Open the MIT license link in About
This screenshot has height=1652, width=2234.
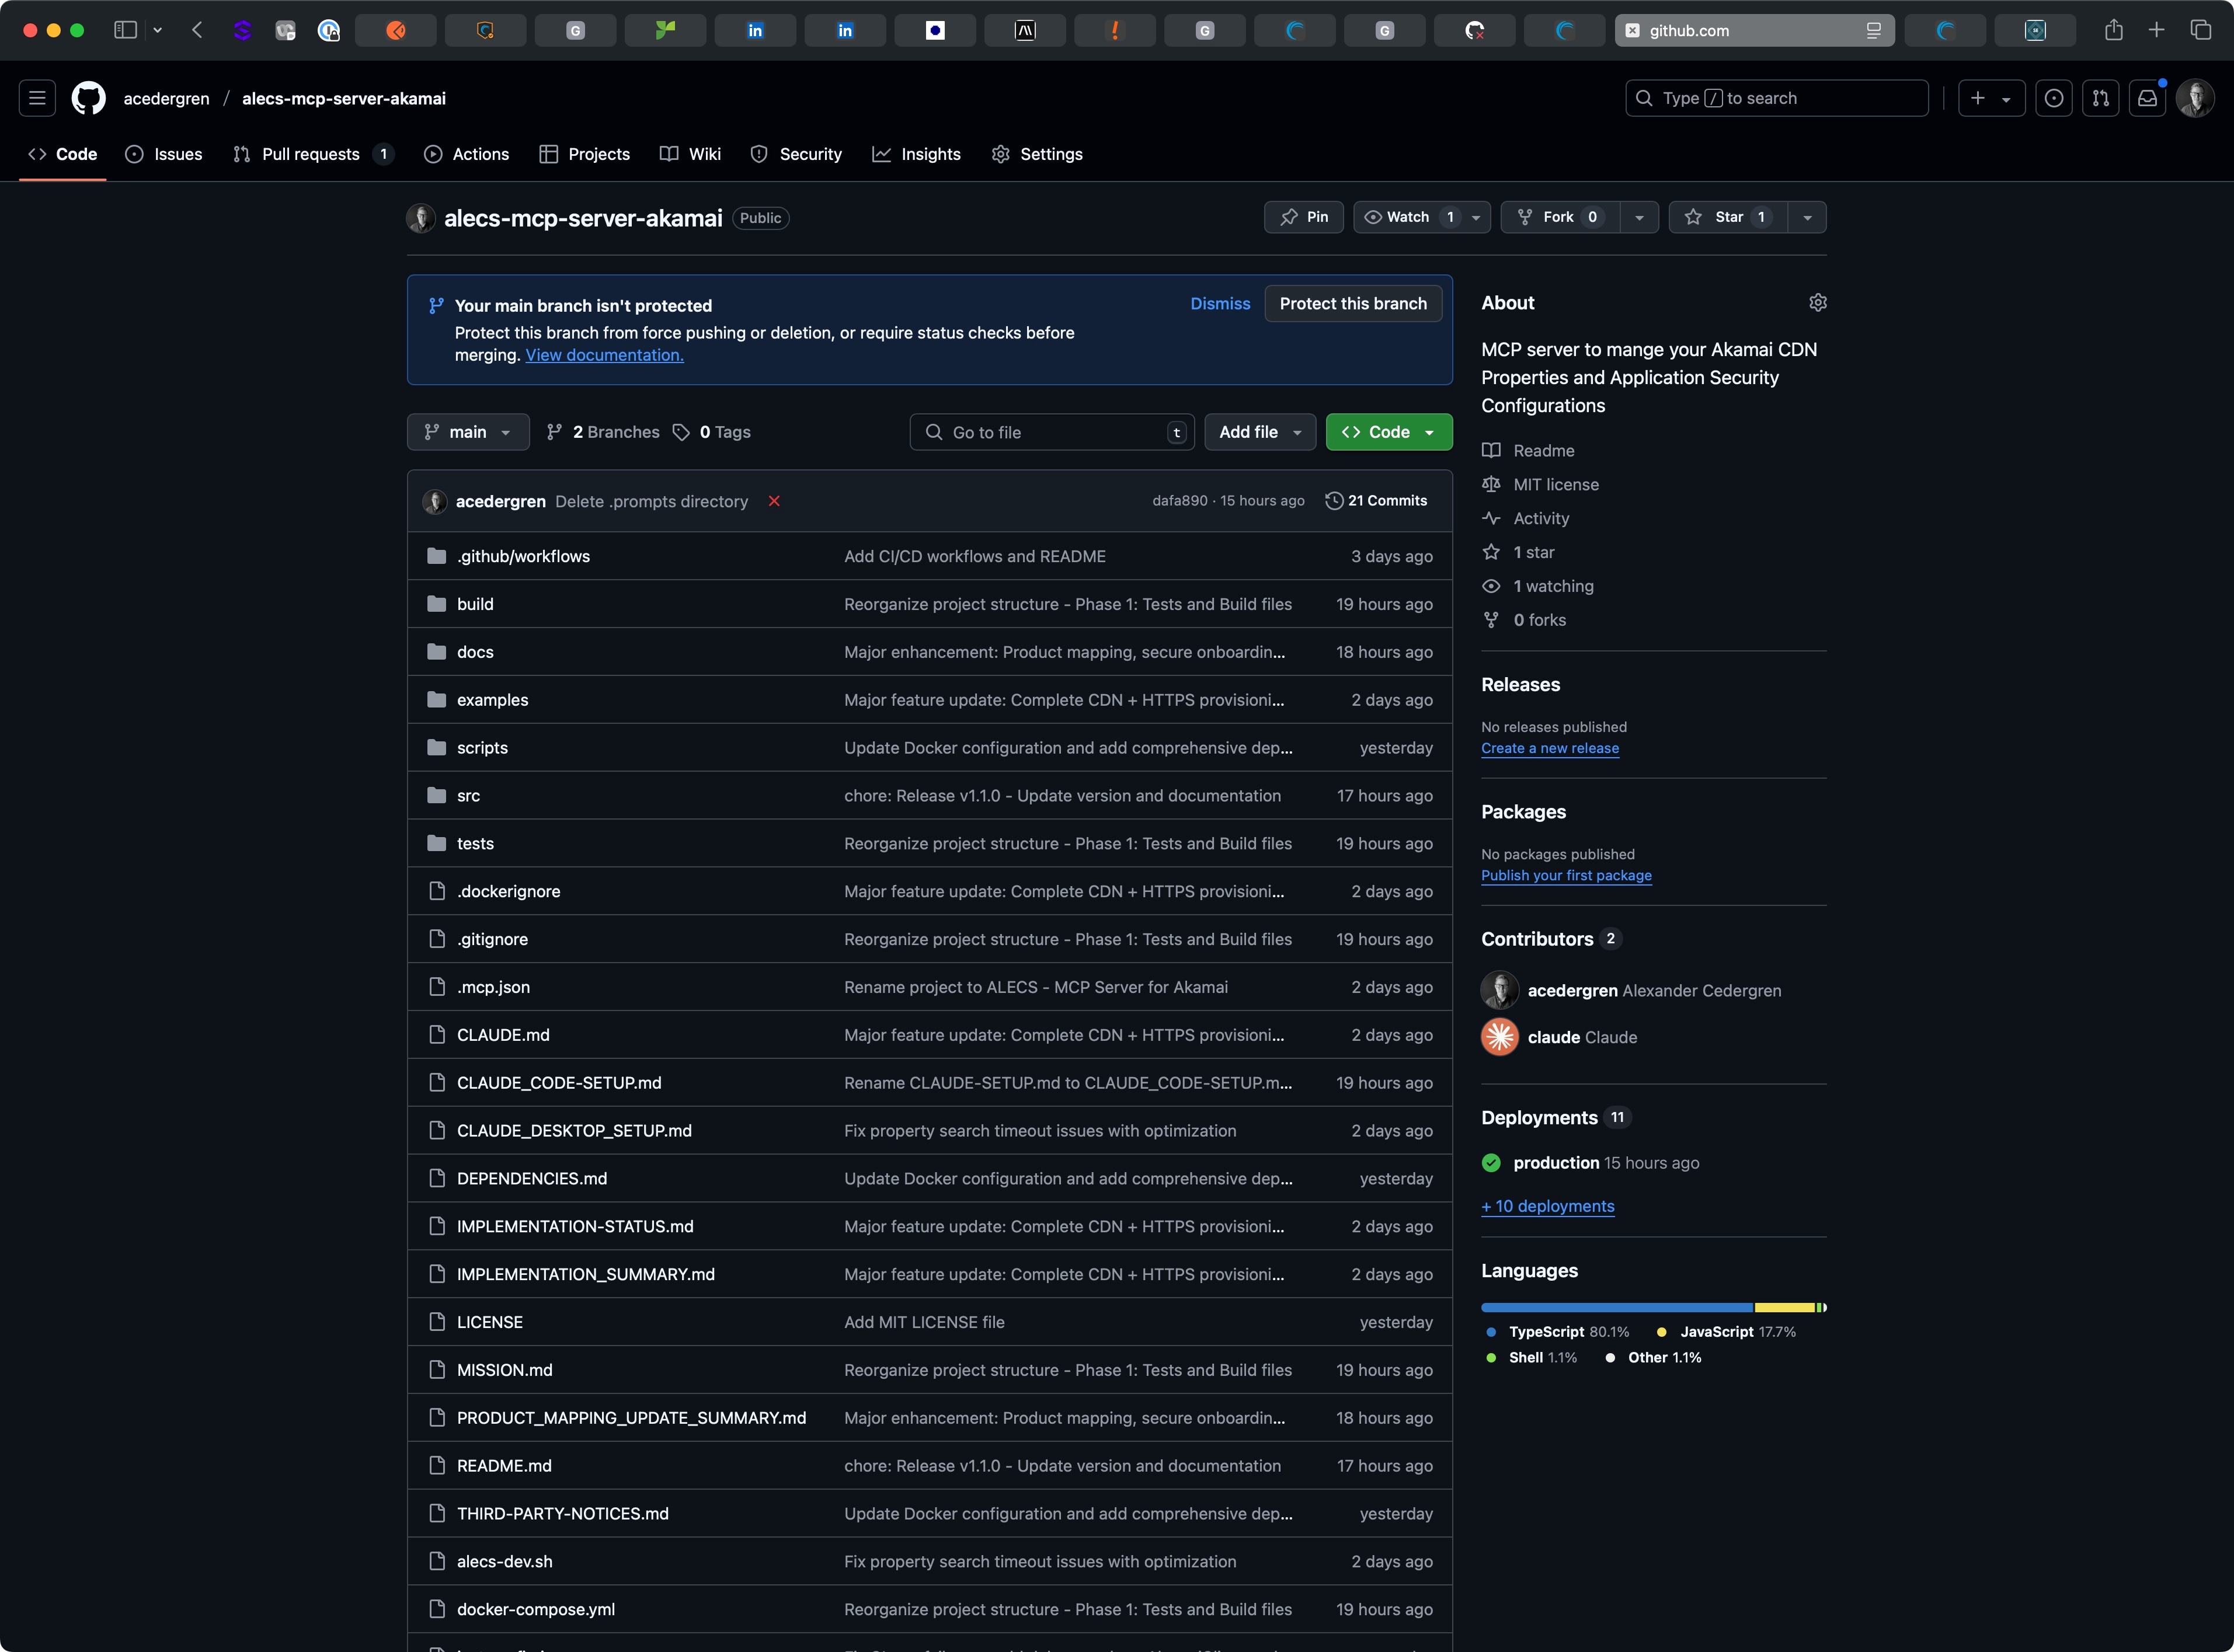(x=1556, y=485)
